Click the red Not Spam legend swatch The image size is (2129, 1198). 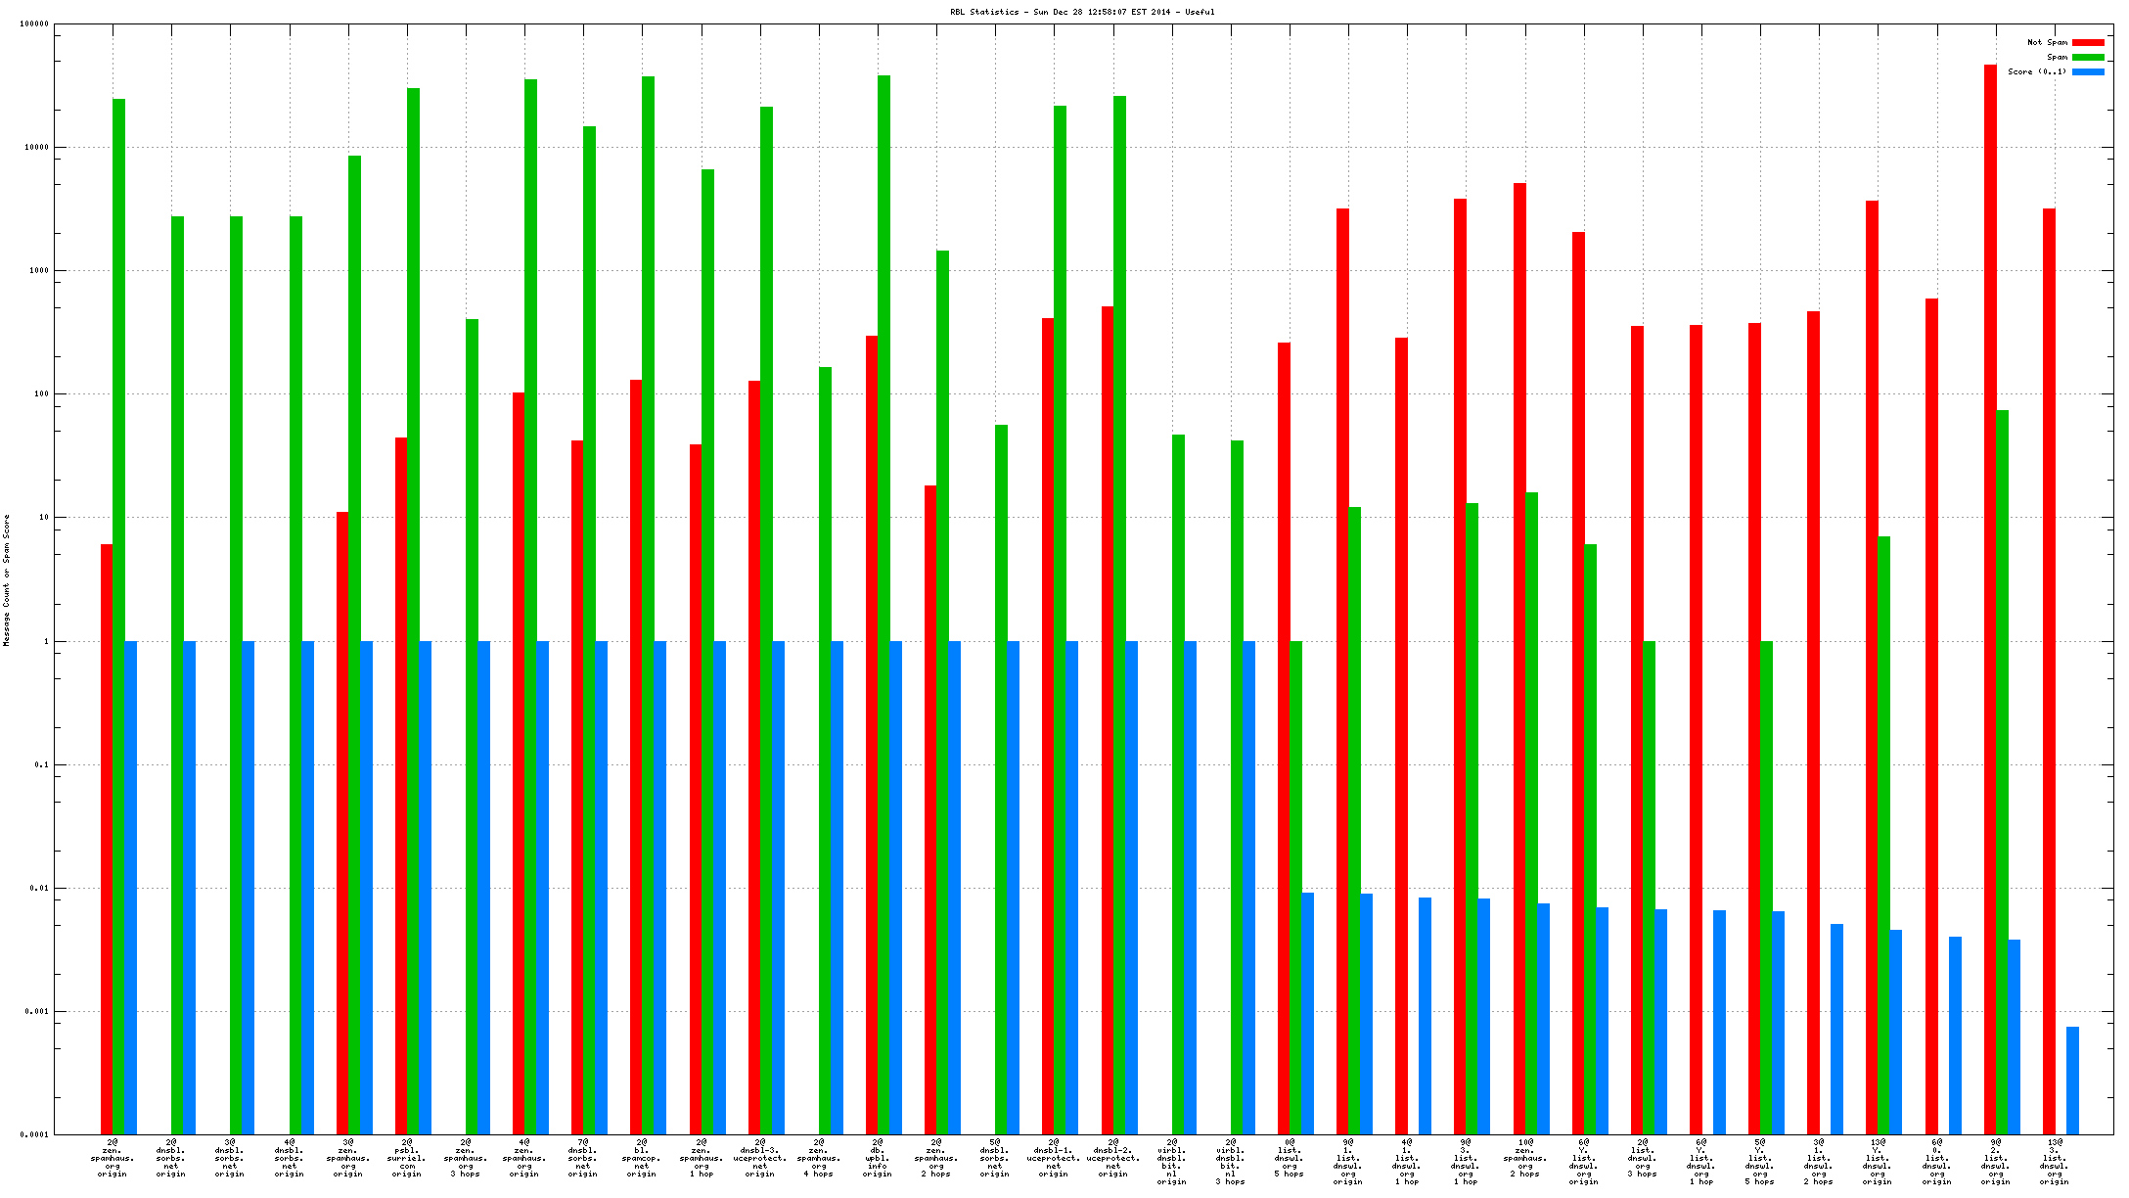[2088, 42]
